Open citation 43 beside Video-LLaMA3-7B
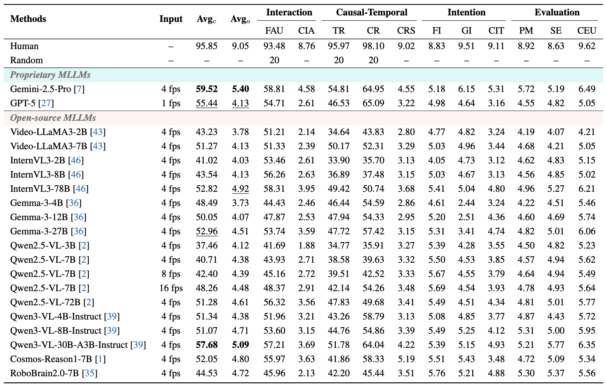Image resolution: width=606 pixels, height=386 pixels. point(98,146)
